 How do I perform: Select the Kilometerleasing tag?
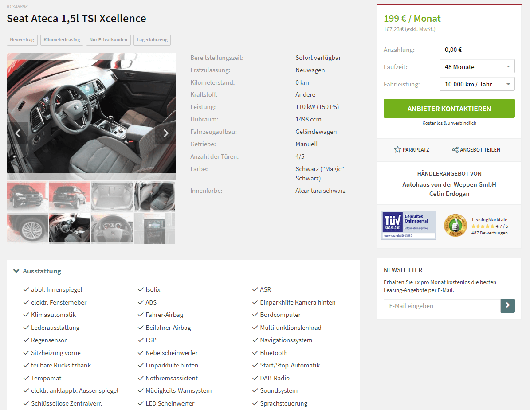(x=62, y=40)
